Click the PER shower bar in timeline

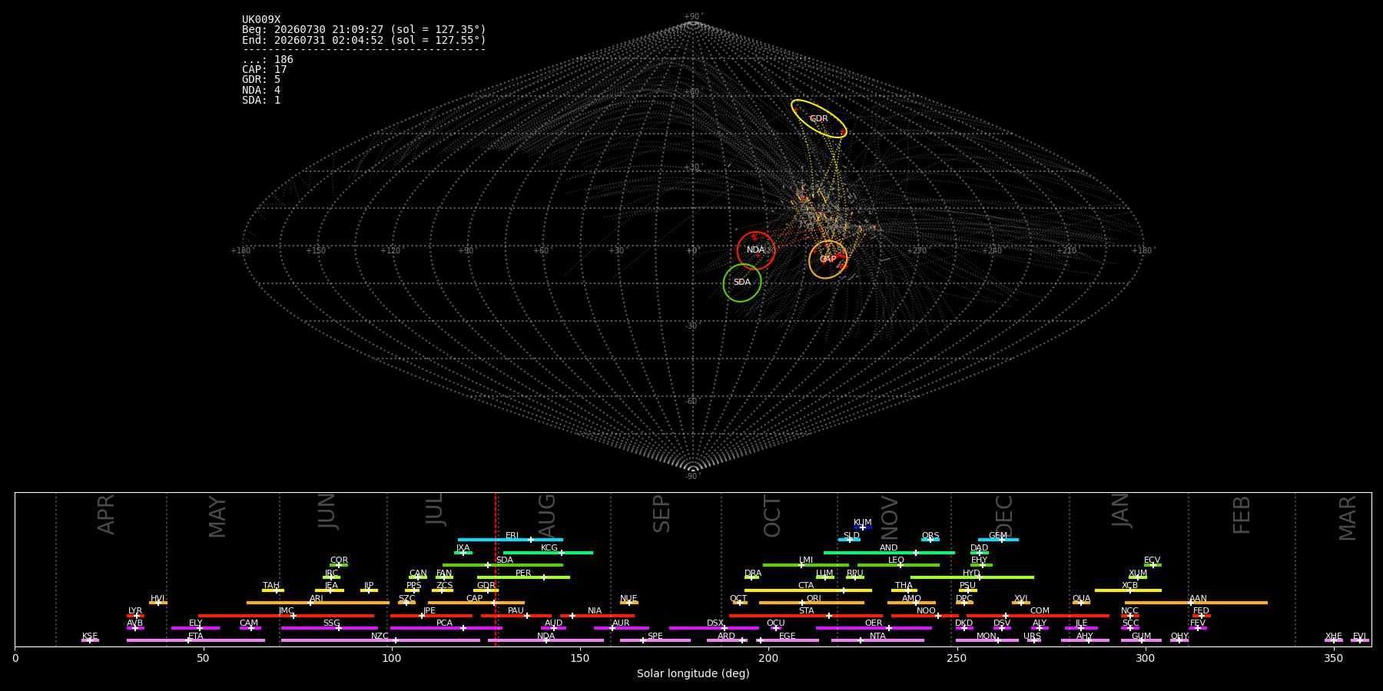coord(523,577)
